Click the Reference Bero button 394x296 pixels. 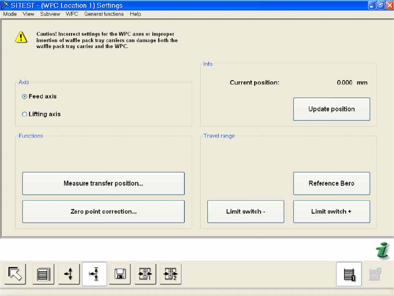point(332,184)
